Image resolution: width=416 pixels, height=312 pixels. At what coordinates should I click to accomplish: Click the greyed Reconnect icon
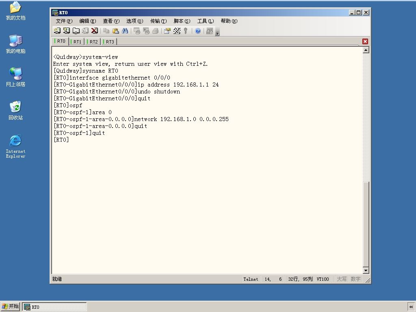(85, 31)
